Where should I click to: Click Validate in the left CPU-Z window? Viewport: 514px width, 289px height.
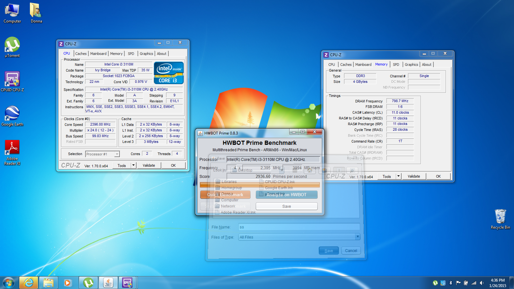point(149,165)
